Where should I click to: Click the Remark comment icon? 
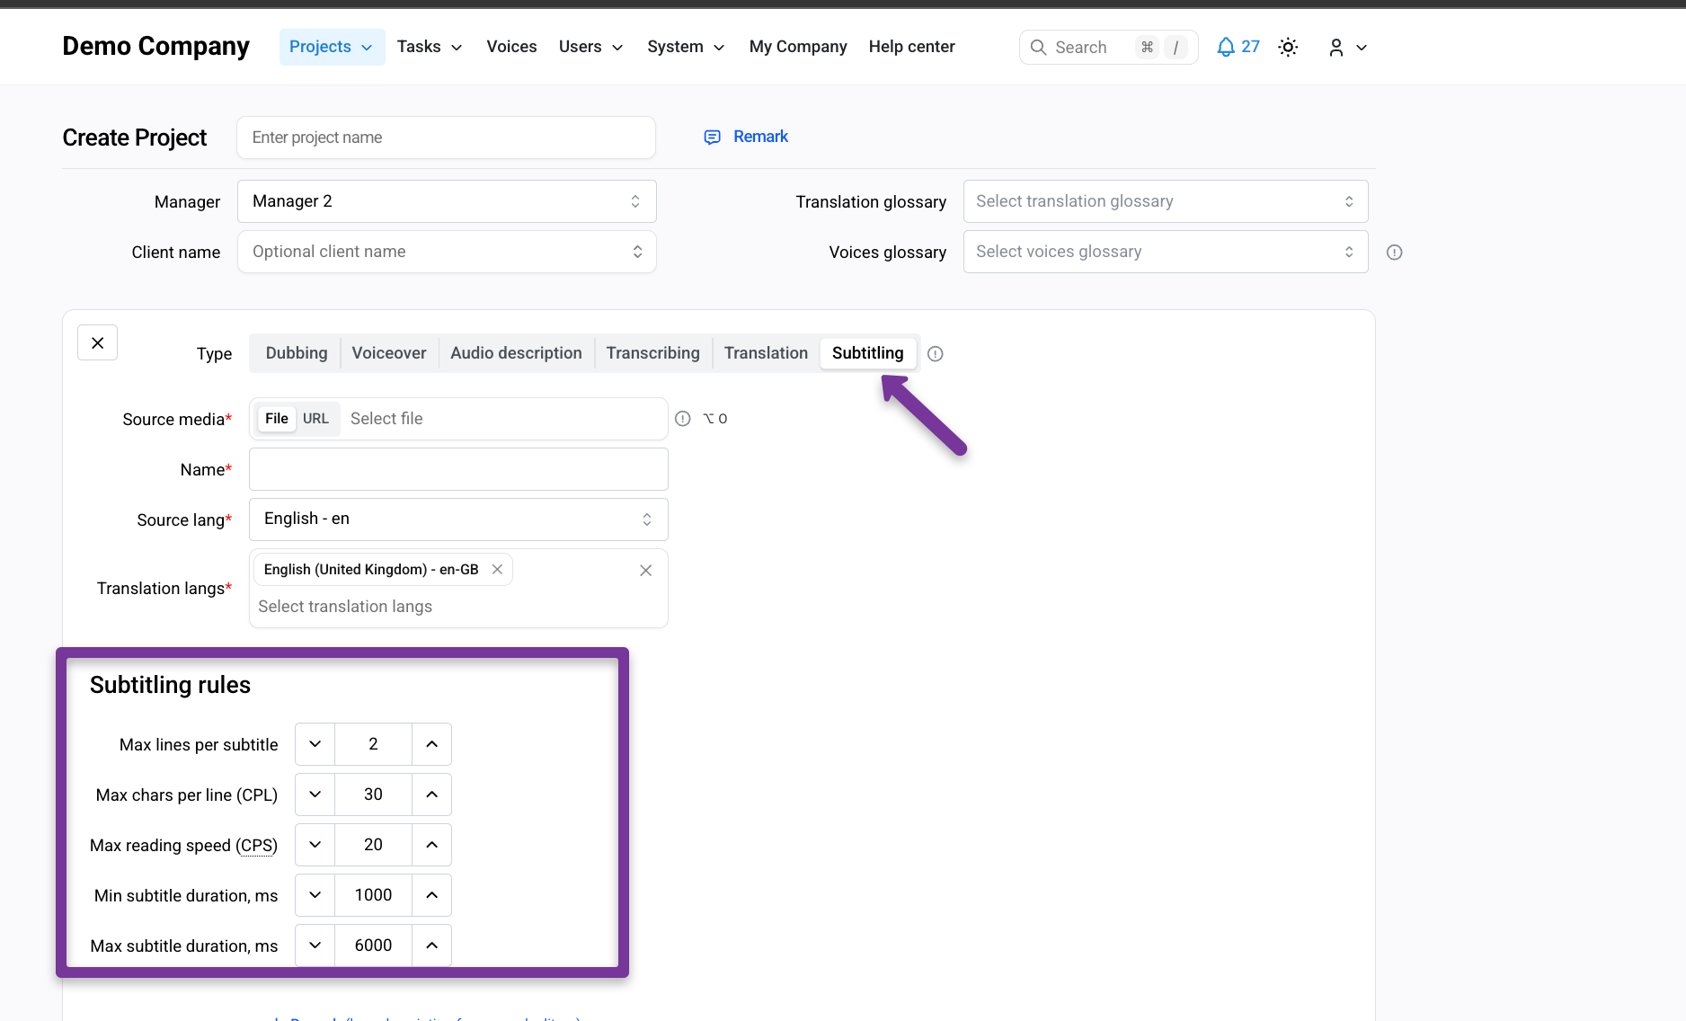click(x=712, y=137)
